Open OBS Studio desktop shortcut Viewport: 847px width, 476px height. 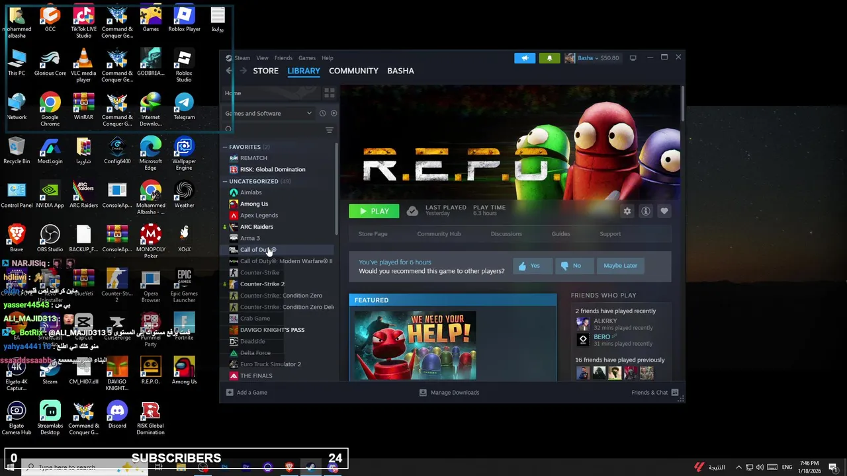coord(50,239)
